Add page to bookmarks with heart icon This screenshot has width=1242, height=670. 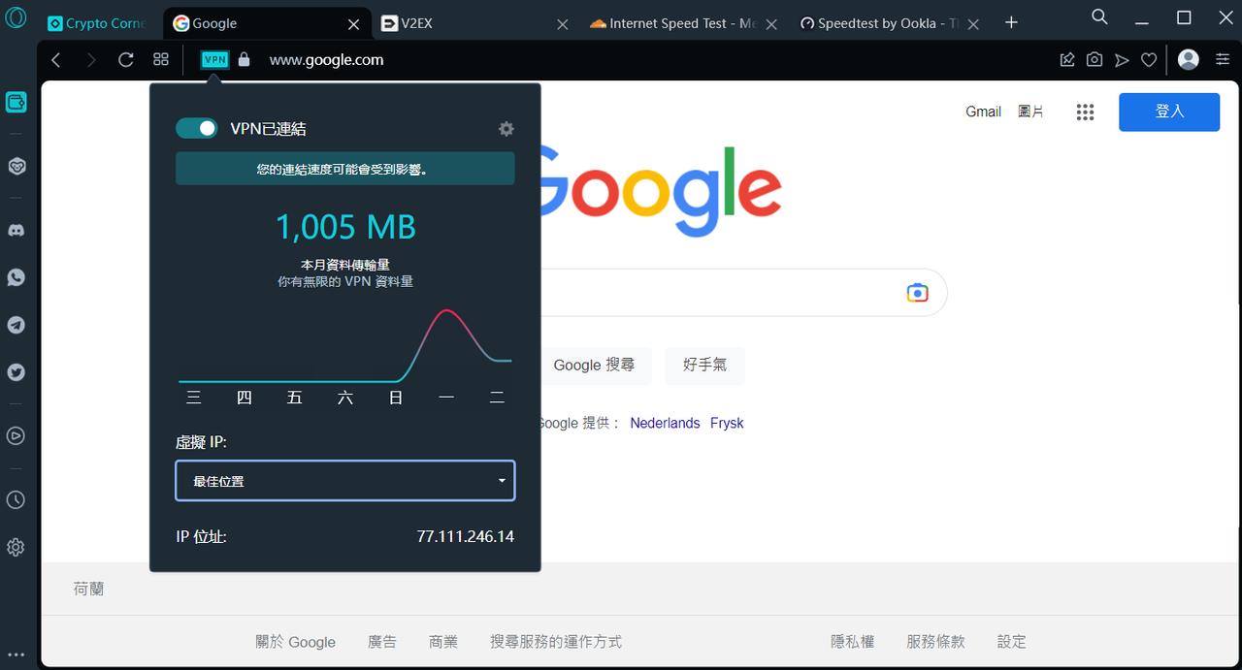point(1149,60)
